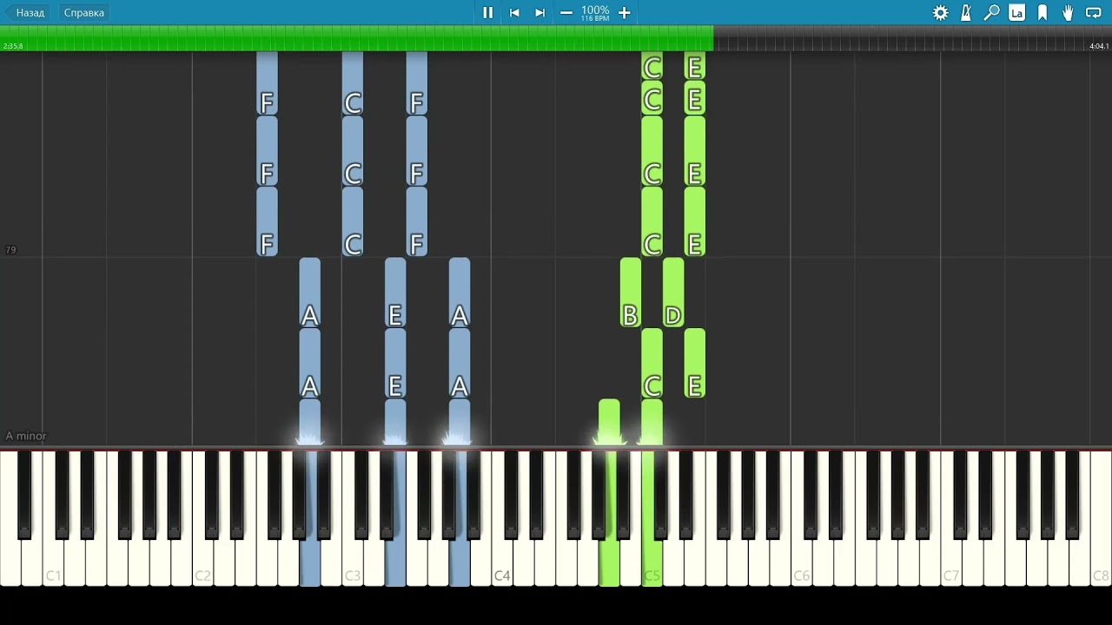
Task: Click the 100% 116 BPM speed readout
Action: (x=595, y=13)
